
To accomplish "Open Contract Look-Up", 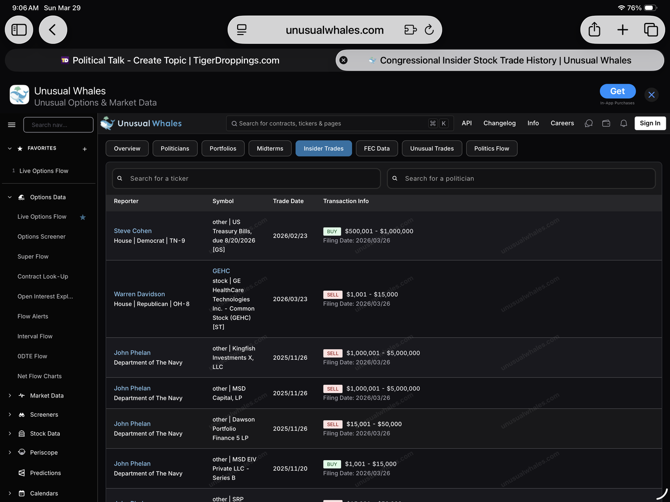I will pos(43,276).
